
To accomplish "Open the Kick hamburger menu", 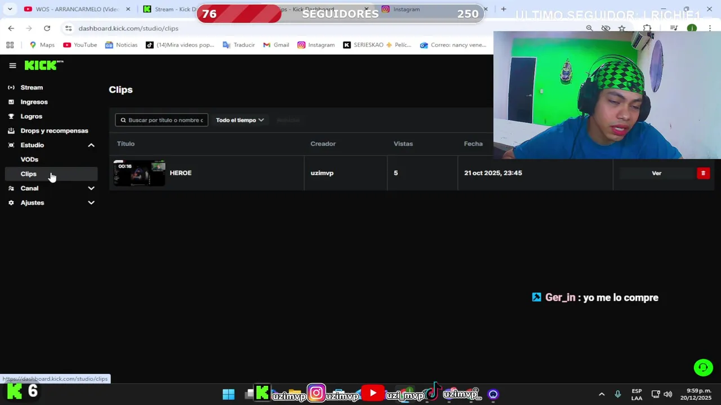I will [x=12, y=66].
